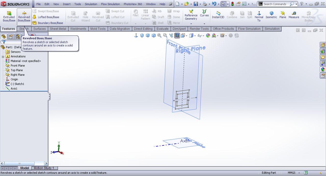Activate the Select cursor tool

coord(223,4)
